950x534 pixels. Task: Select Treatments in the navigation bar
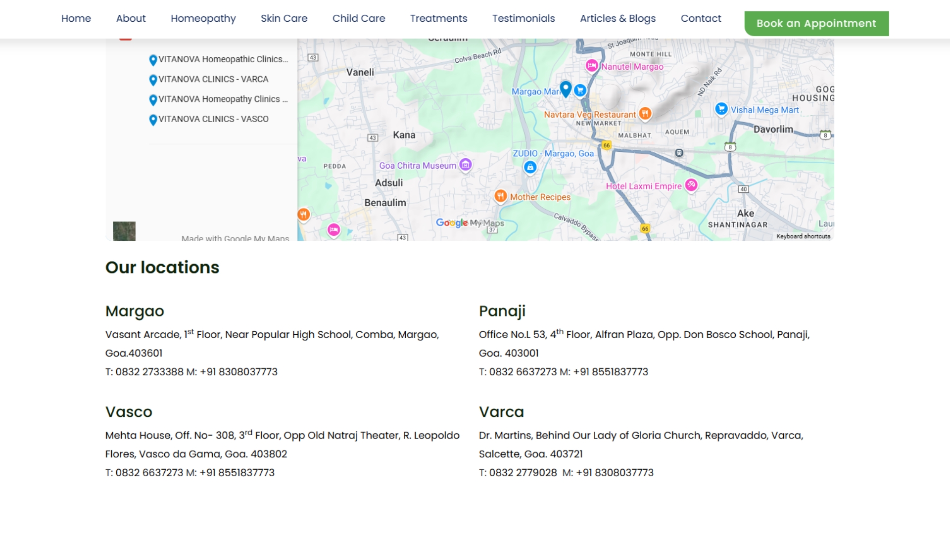click(438, 18)
